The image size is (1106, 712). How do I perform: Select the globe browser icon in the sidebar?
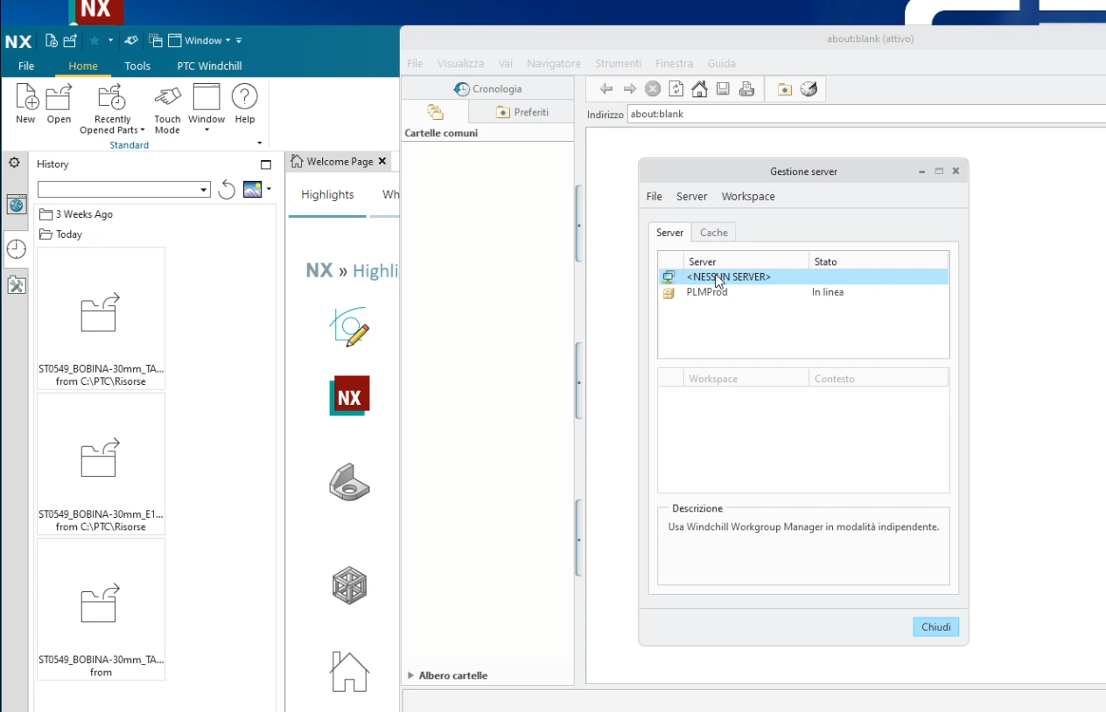[16, 205]
